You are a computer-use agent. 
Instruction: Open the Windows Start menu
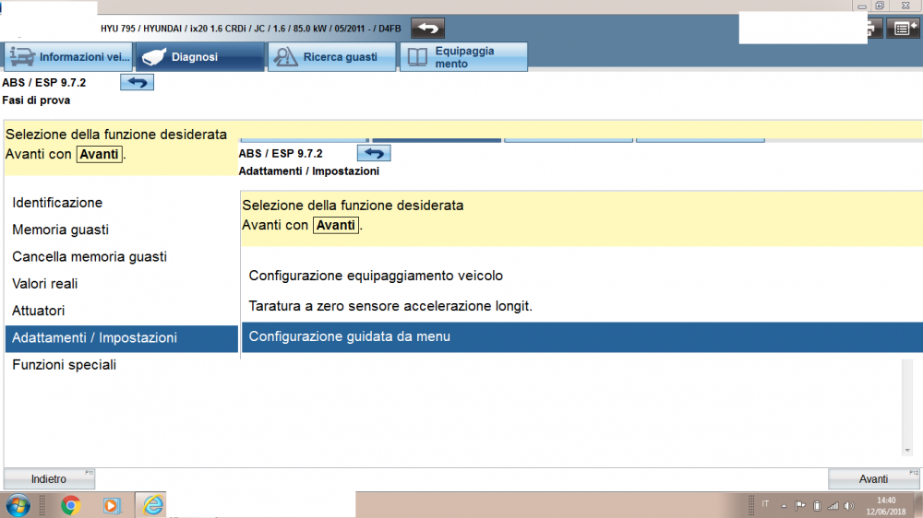coord(18,506)
